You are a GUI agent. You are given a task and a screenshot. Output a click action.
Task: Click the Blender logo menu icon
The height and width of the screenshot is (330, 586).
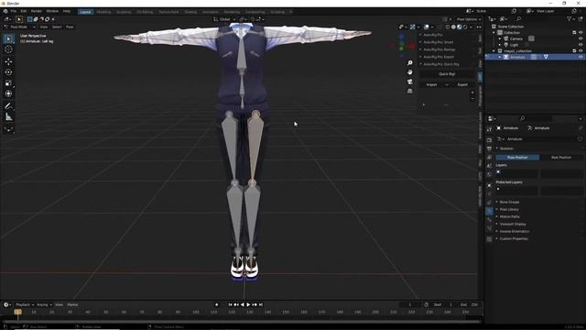[x=5, y=11]
